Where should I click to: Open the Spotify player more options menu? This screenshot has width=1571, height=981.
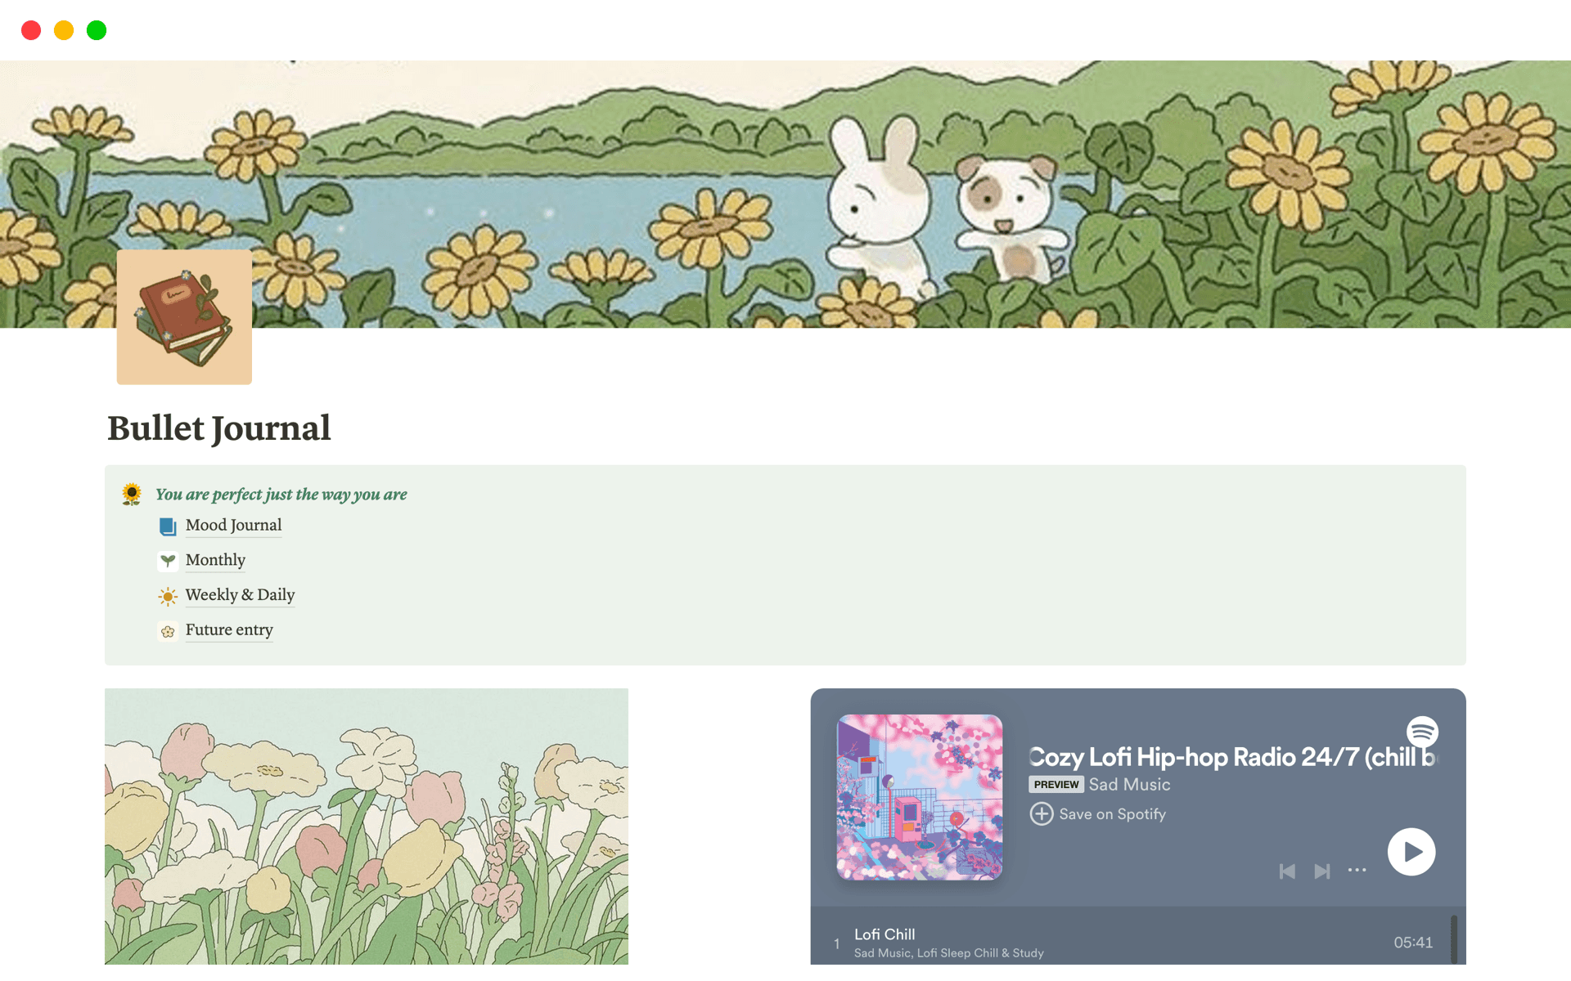click(1357, 871)
